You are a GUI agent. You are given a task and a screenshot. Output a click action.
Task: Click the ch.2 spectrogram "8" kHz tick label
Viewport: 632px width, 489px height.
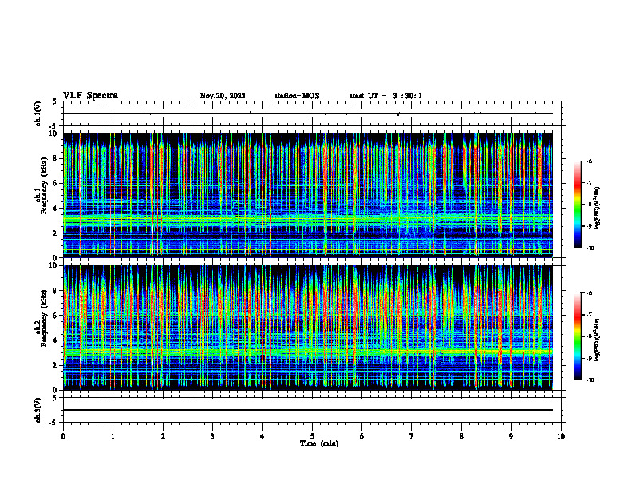[56, 291]
